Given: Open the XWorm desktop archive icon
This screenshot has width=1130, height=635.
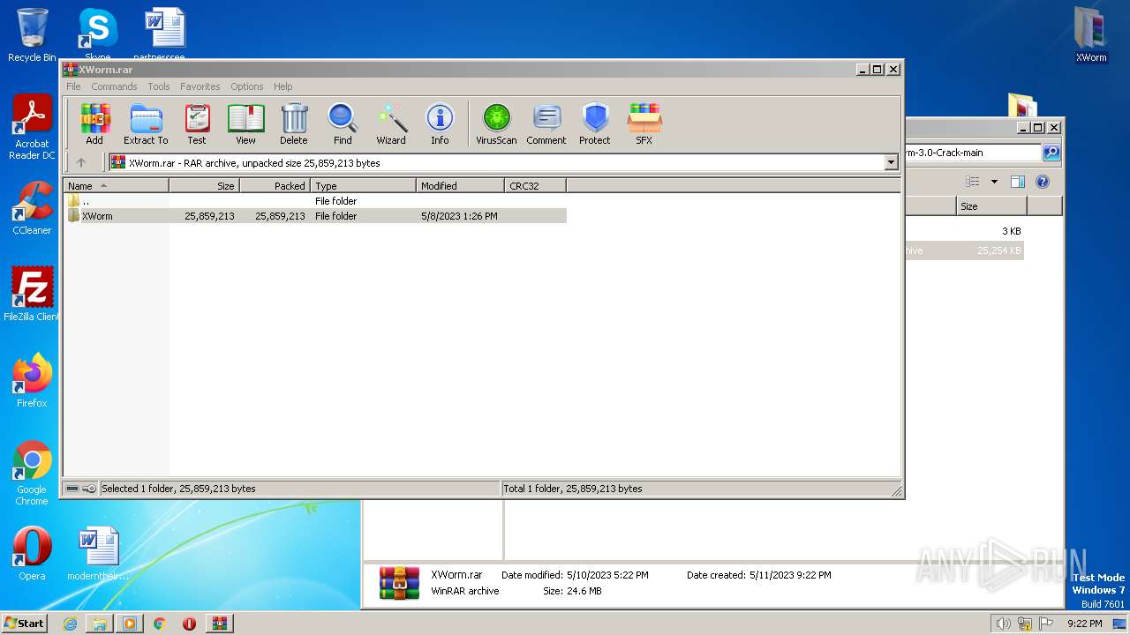Looking at the screenshot, I should pyautogui.click(x=1091, y=35).
